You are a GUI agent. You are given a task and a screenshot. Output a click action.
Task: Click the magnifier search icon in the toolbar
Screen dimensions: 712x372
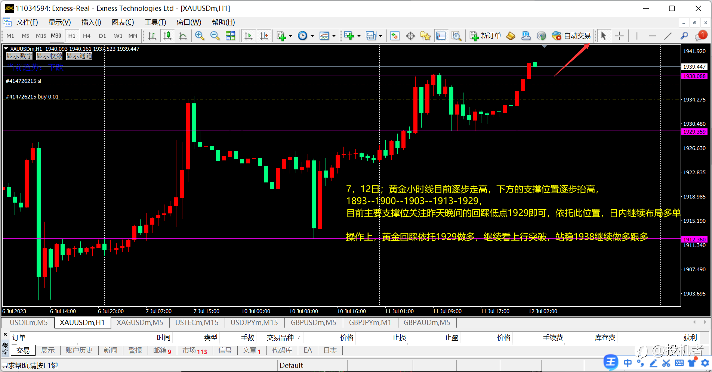click(x=684, y=36)
